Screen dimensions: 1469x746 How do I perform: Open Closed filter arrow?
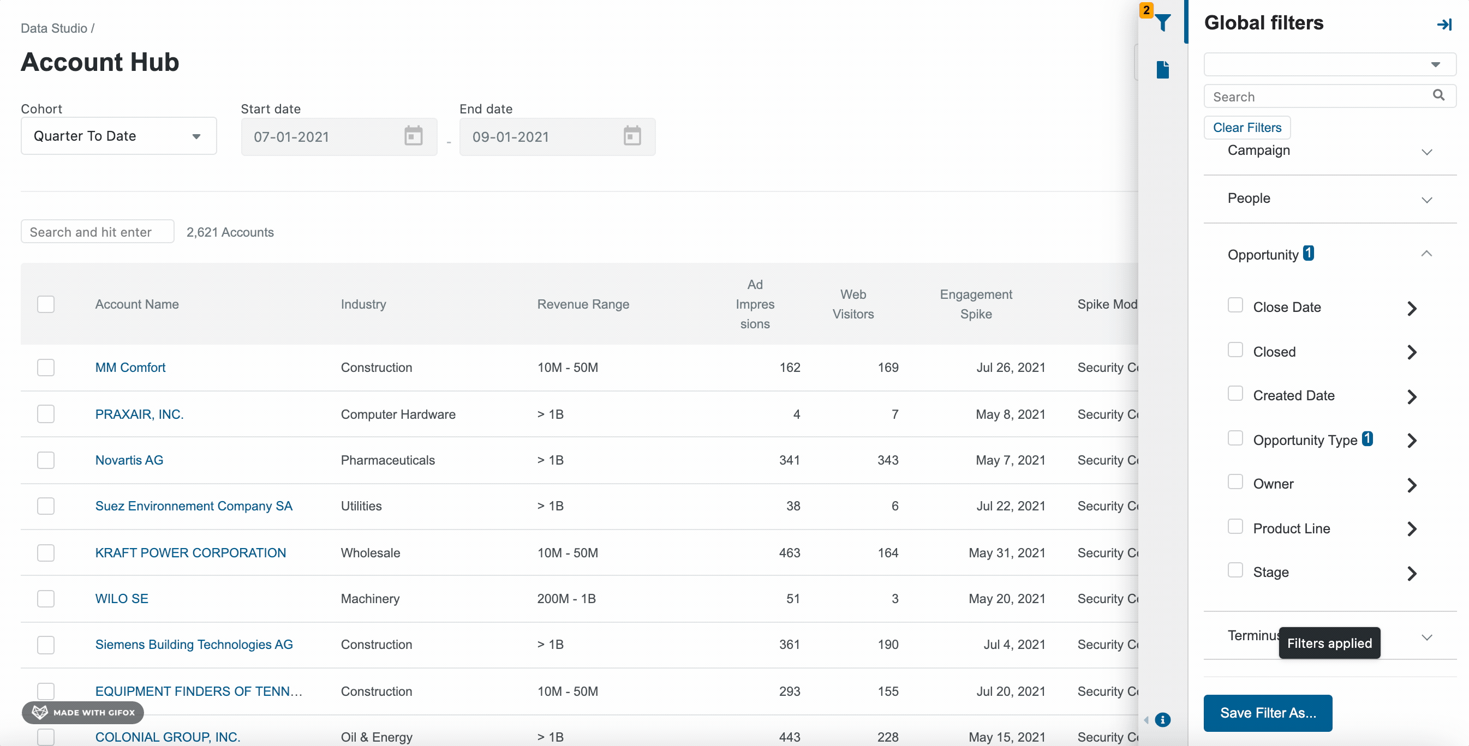[x=1411, y=352]
